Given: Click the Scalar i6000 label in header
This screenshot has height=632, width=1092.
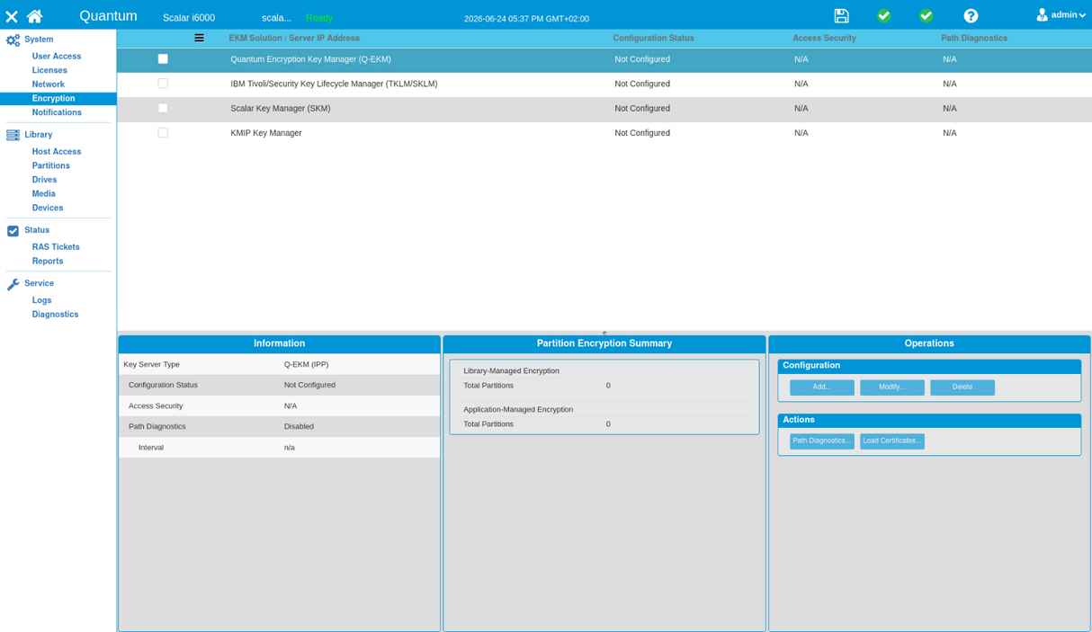Looking at the screenshot, I should (x=189, y=18).
